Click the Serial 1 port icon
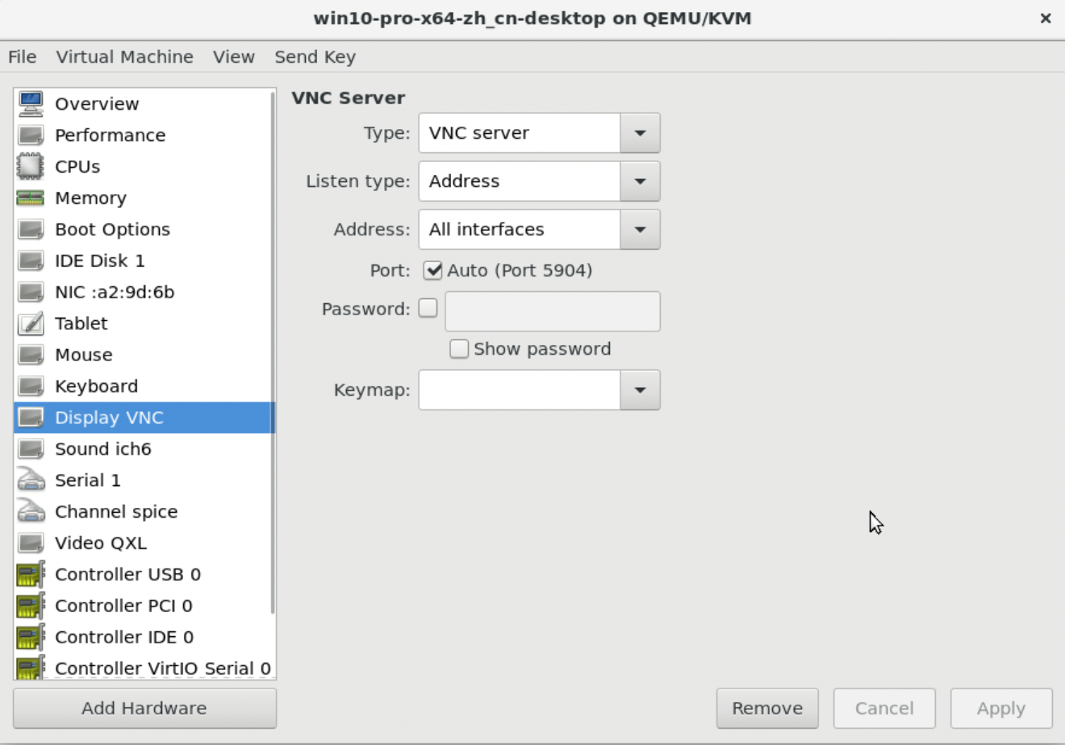 tap(31, 481)
